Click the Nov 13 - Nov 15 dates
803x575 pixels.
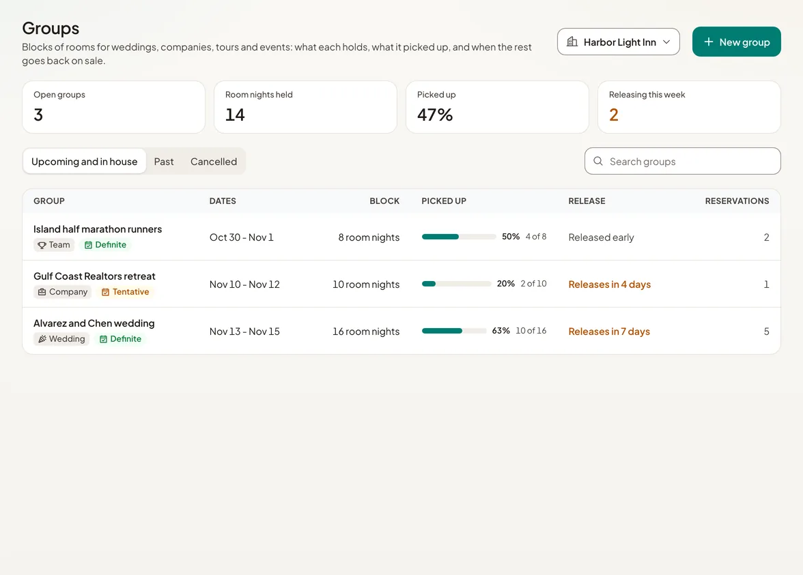coord(244,331)
